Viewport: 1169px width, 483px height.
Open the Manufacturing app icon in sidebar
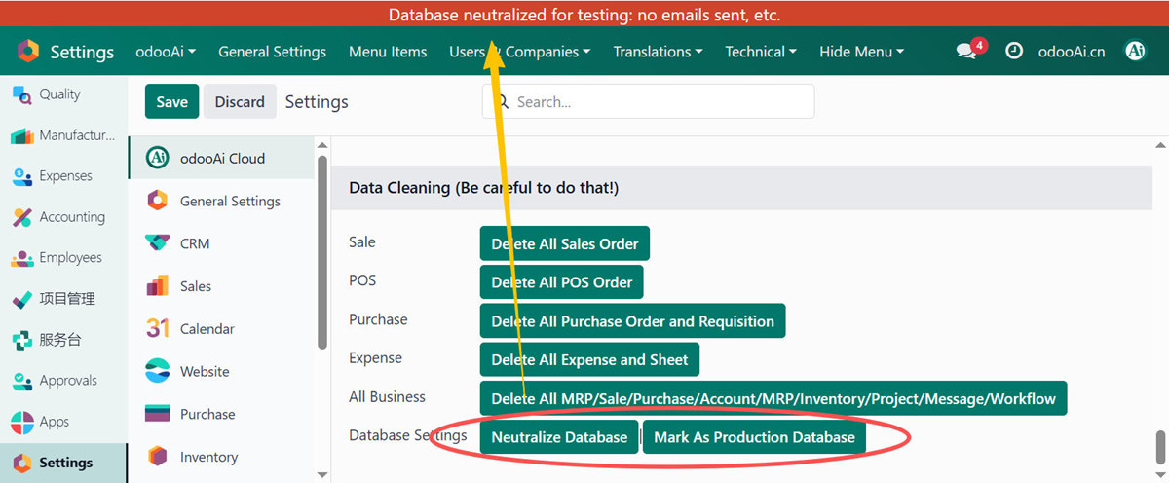pyautogui.click(x=21, y=135)
